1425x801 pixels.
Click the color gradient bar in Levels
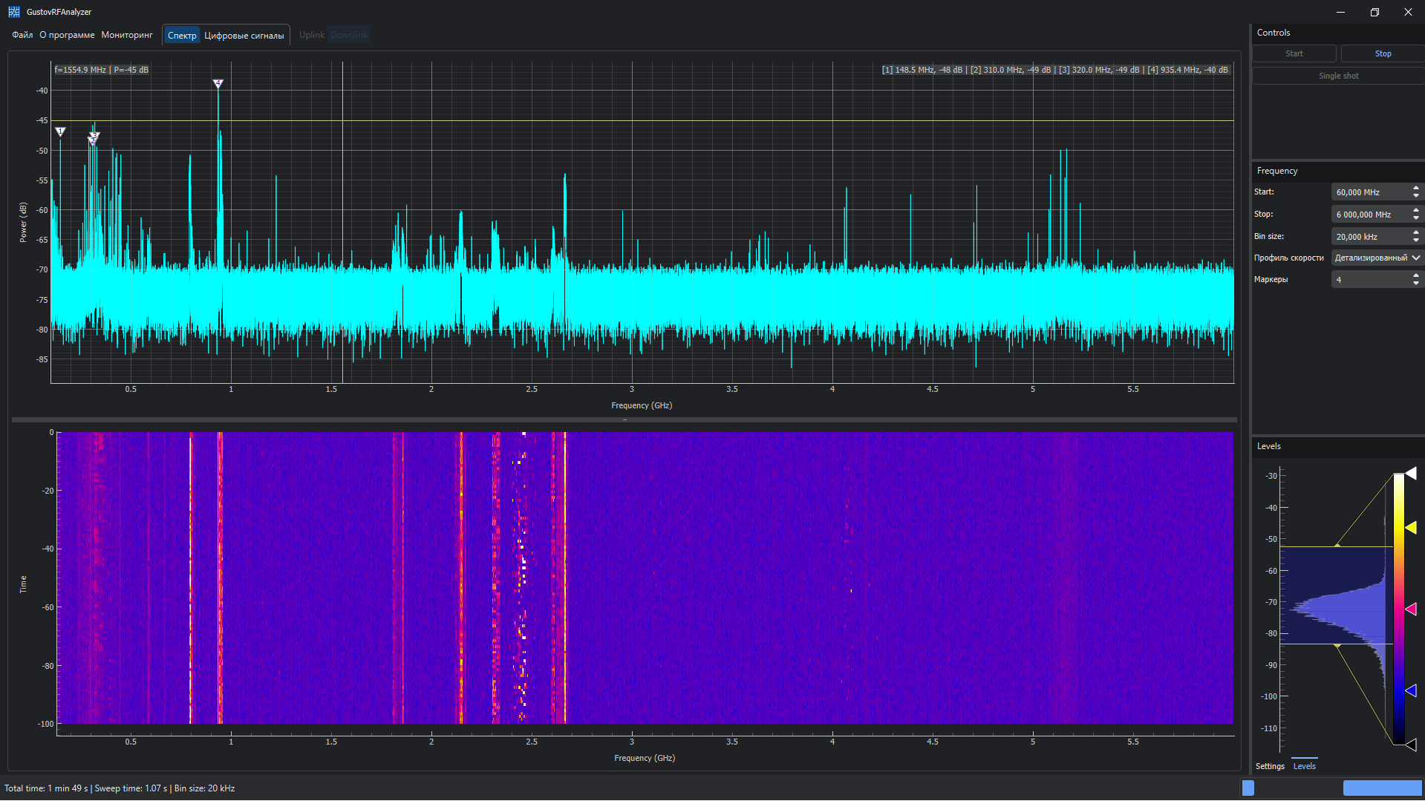click(x=1398, y=609)
